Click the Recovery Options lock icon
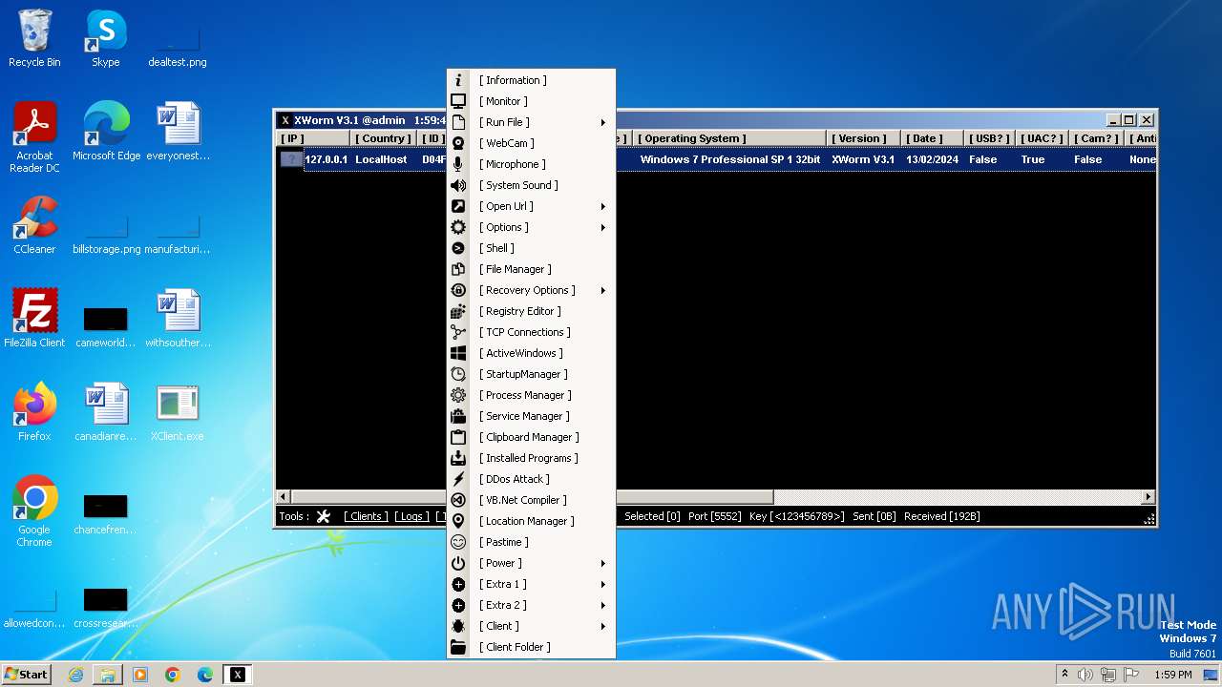The image size is (1222, 687). tap(458, 290)
